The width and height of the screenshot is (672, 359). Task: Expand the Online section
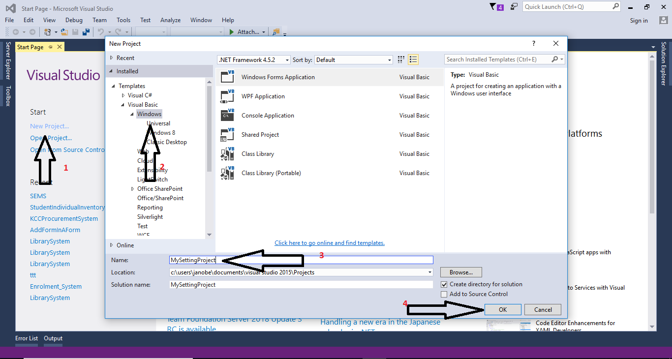pyautogui.click(x=111, y=245)
